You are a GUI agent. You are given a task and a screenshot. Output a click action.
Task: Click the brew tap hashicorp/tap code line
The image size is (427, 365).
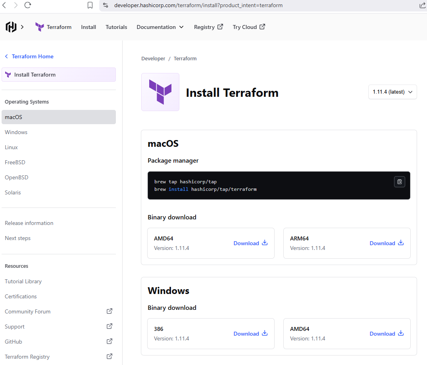click(185, 182)
